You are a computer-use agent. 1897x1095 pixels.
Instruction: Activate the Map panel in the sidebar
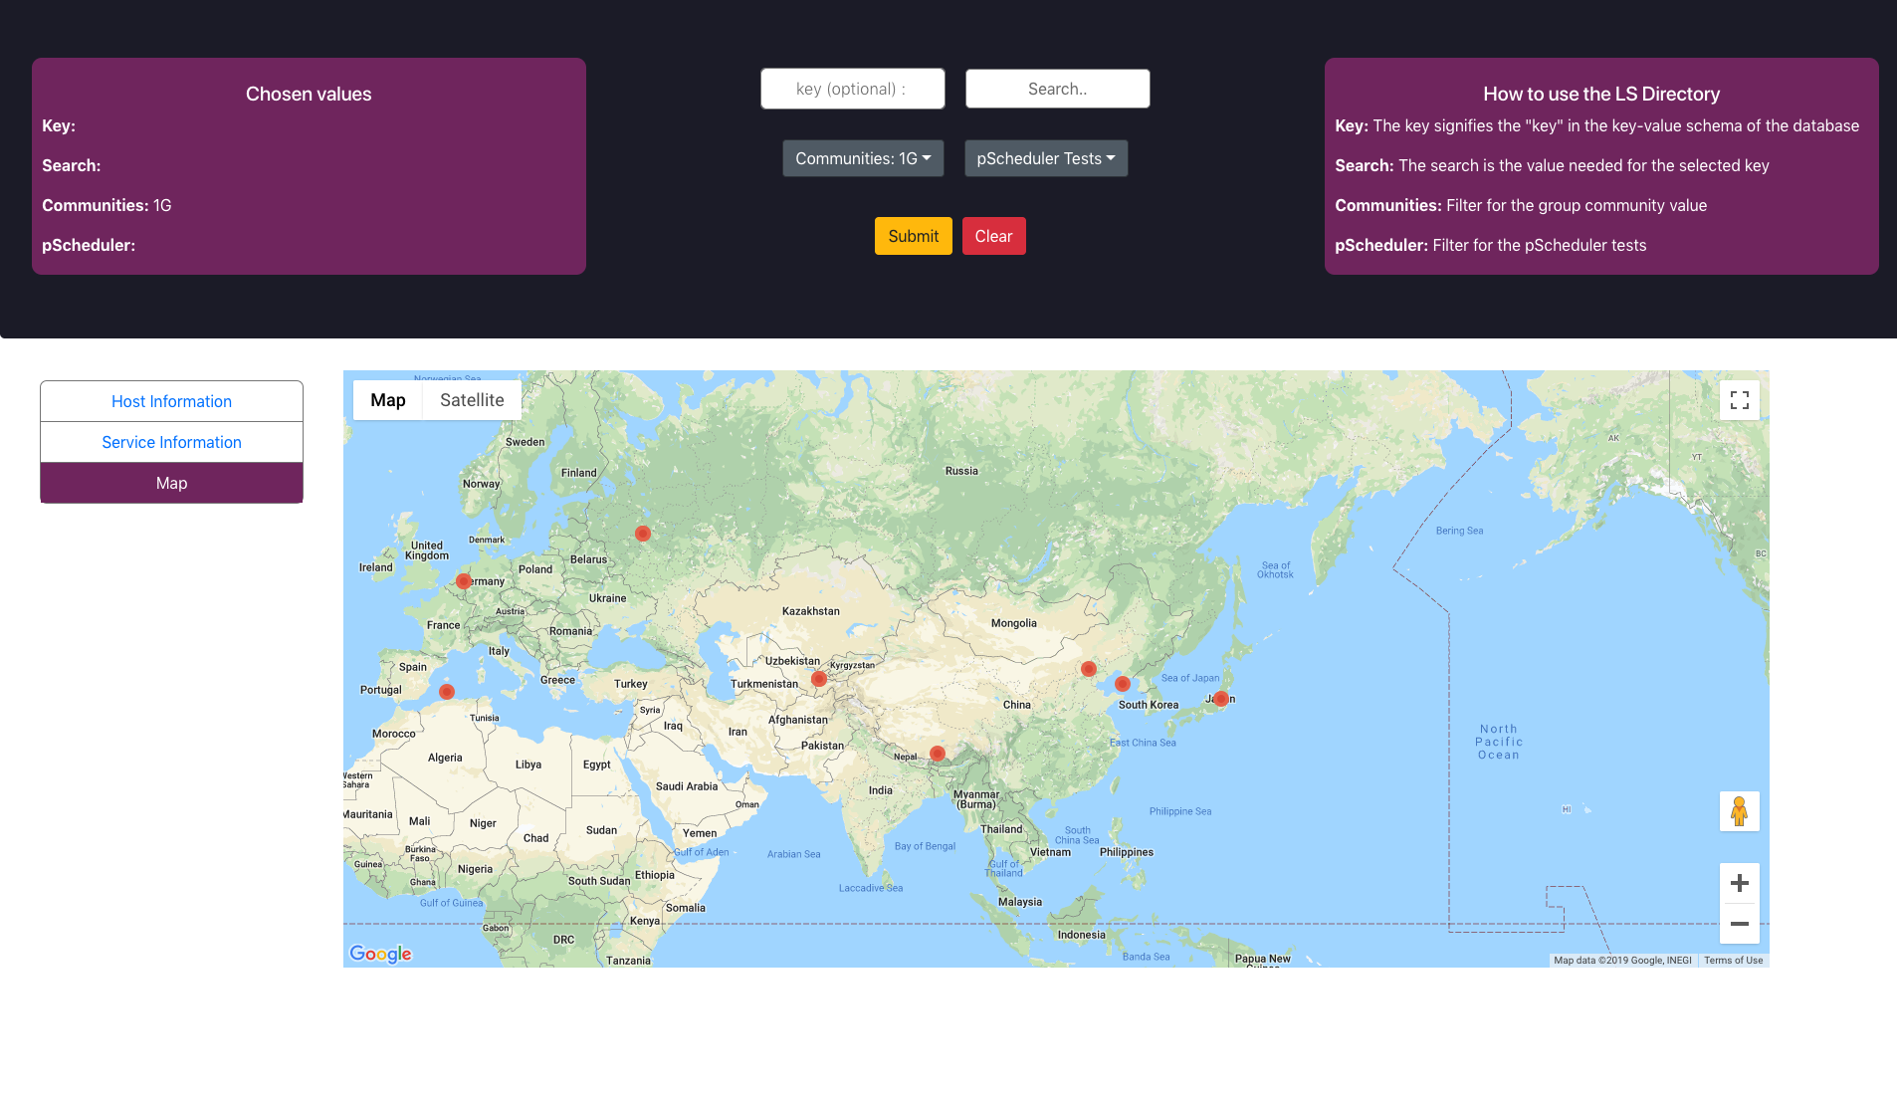coord(171,482)
